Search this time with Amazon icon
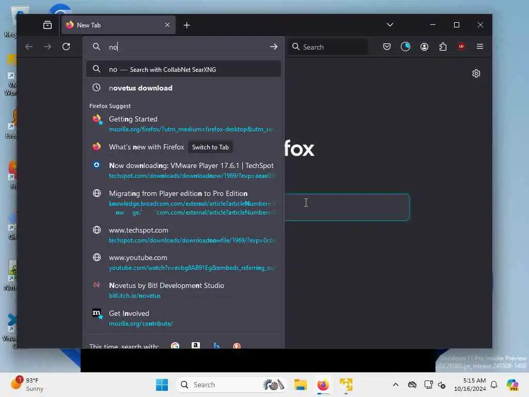The image size is (529, 397). tap(196, 345)
